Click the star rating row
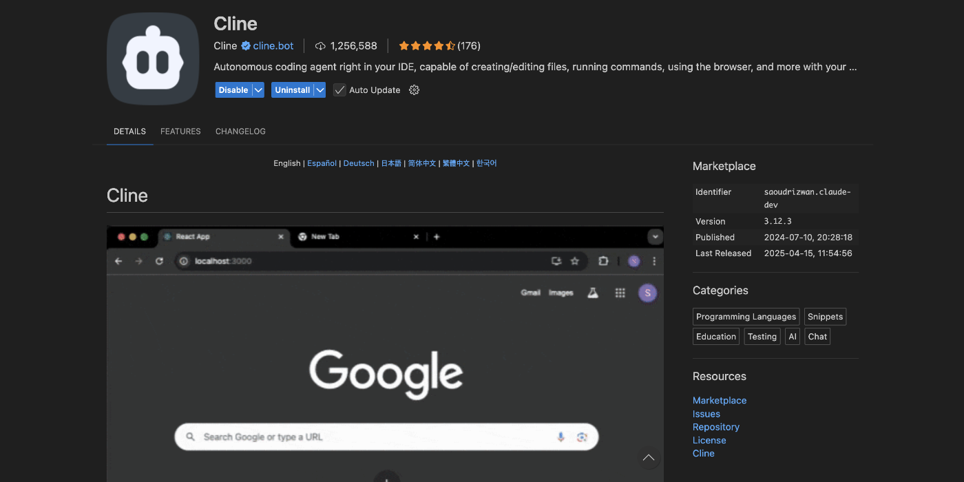The image size is (964, 482). click(427, 46)
